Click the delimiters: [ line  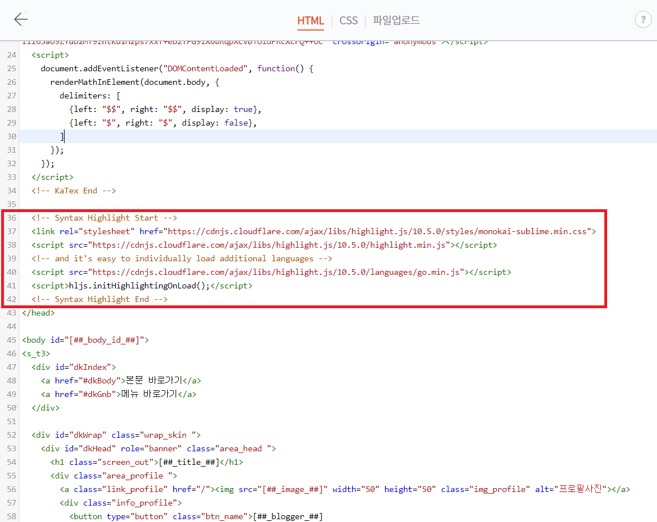89,96
